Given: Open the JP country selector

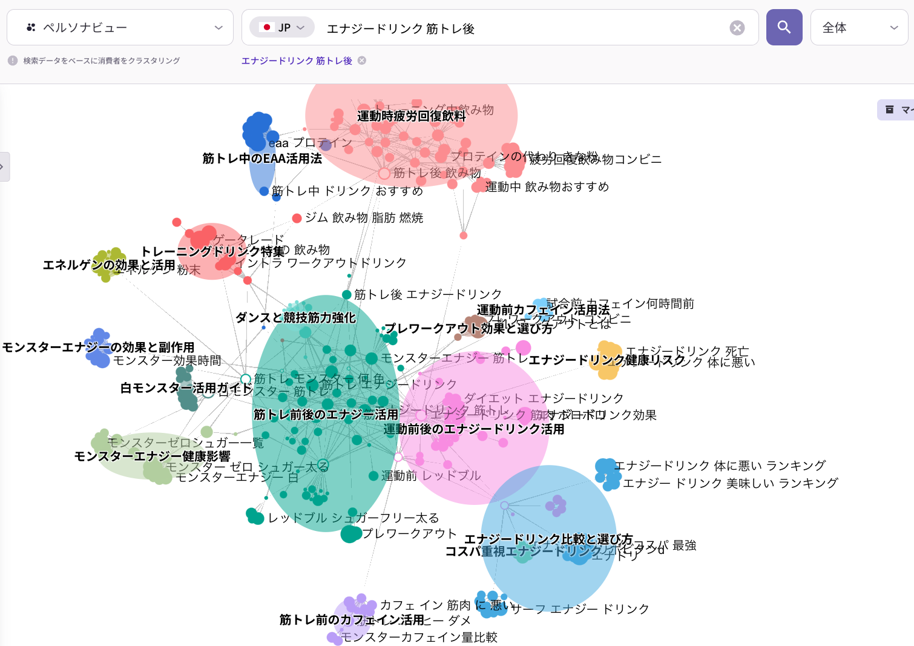Looking at the screenshot, I should (x=282, y=27).
